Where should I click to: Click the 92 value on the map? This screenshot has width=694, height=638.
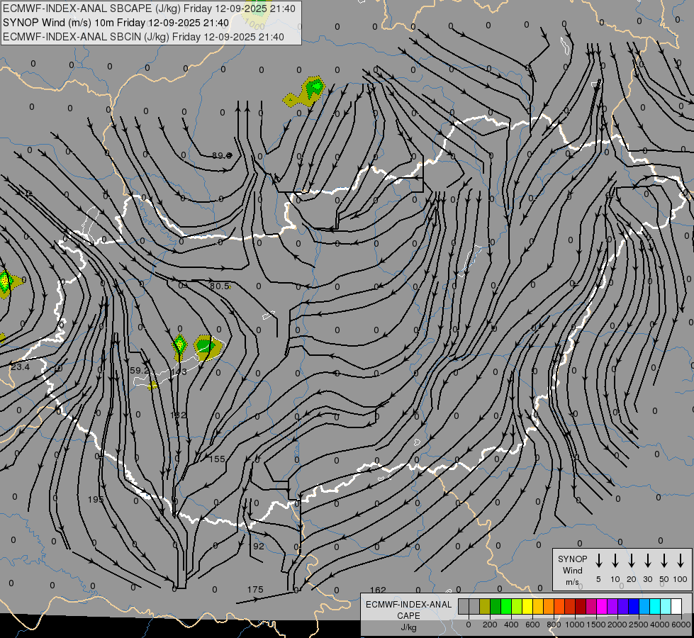[259, 547]
